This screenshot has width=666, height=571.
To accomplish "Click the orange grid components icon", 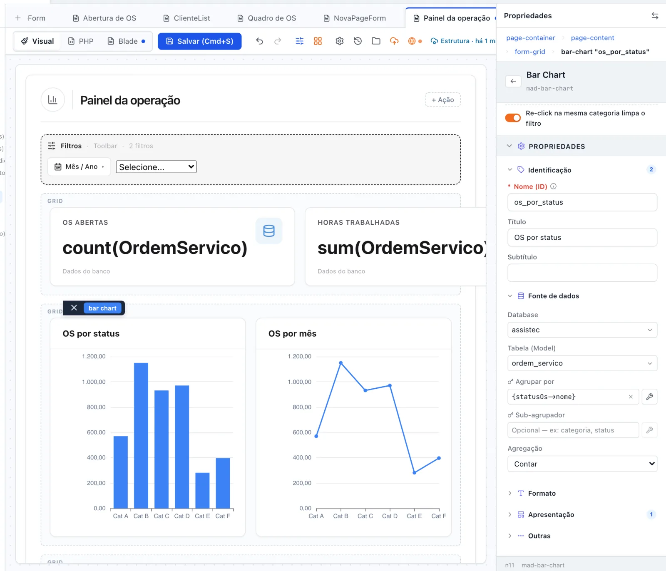I will click(x=318, y=41).
